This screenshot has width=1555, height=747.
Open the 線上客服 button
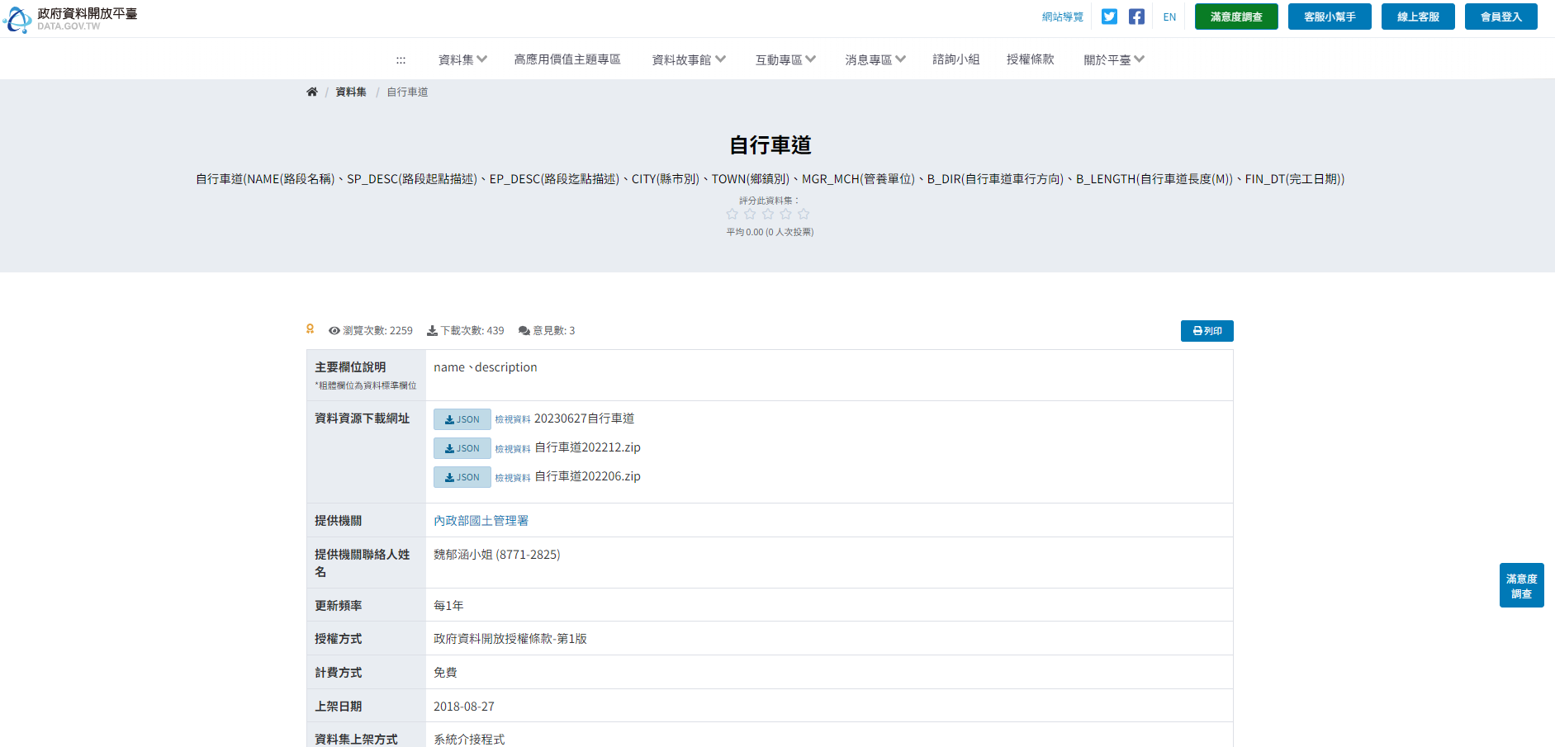point(1418,17)
